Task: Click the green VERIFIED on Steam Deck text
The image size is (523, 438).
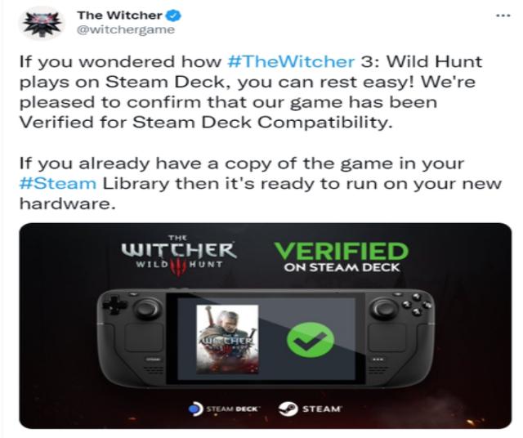Action: click(x=342, y=257)
